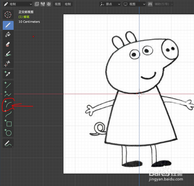Select the Line primitive tool

pyautogui.click(x=8, y=85)
